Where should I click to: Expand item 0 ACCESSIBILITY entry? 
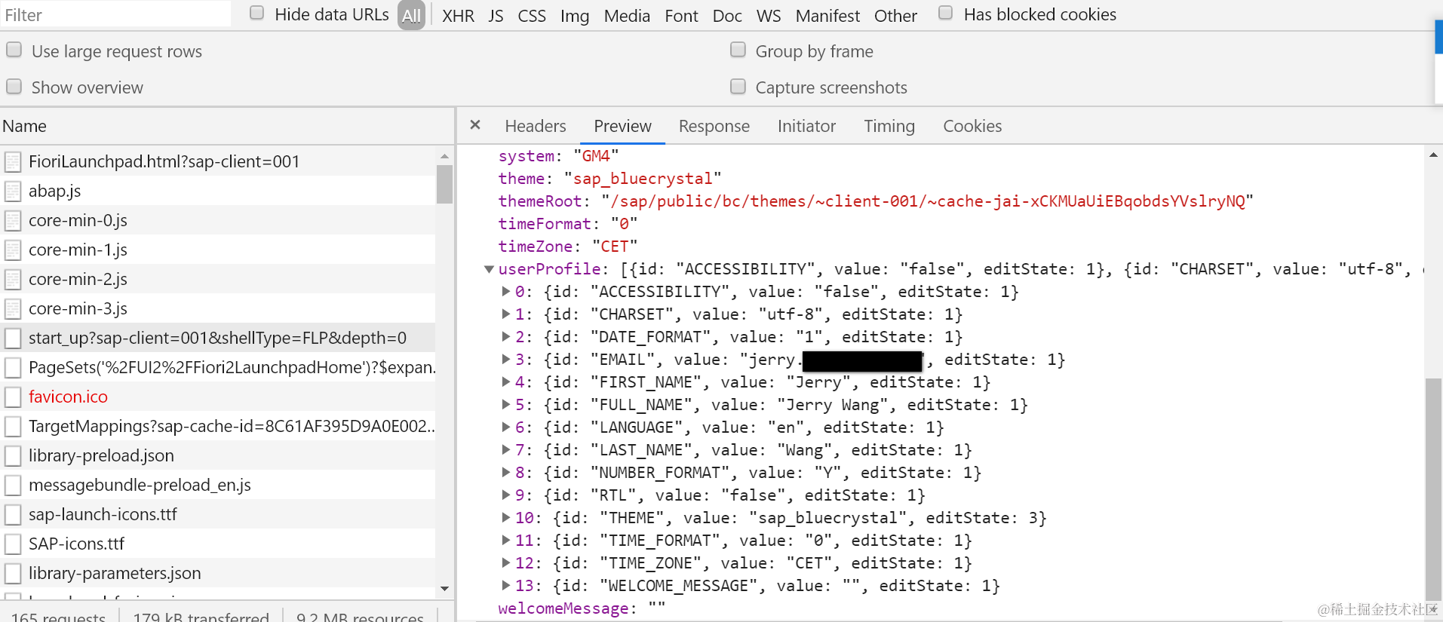pyautogui.click(x=506, y=291)
